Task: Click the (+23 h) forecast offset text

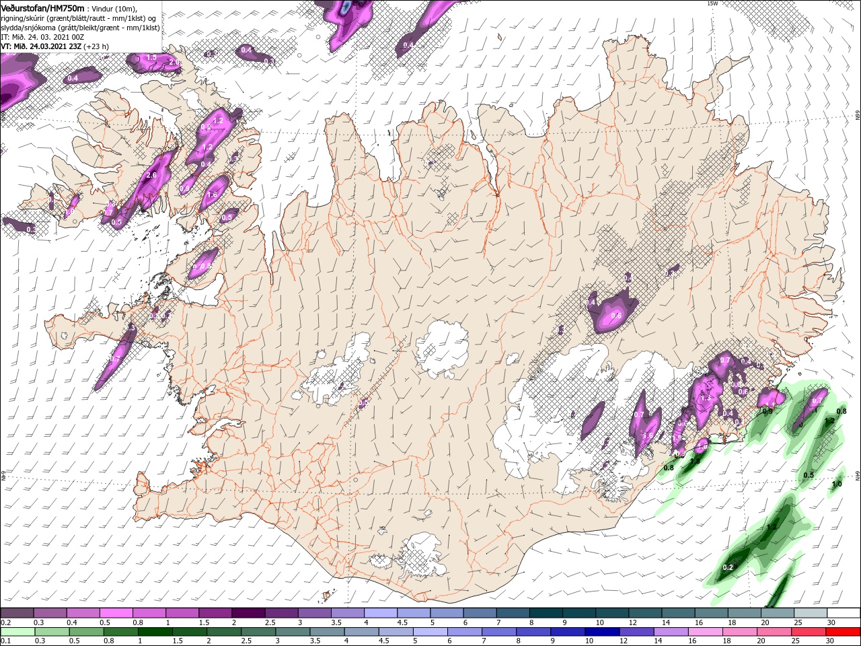Action: coord(96,46)
